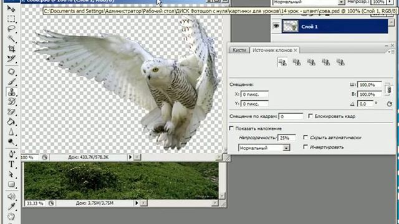Screen dimensions: 399x224
Task: Click the В height percentage field
Action: coord(370,94)
